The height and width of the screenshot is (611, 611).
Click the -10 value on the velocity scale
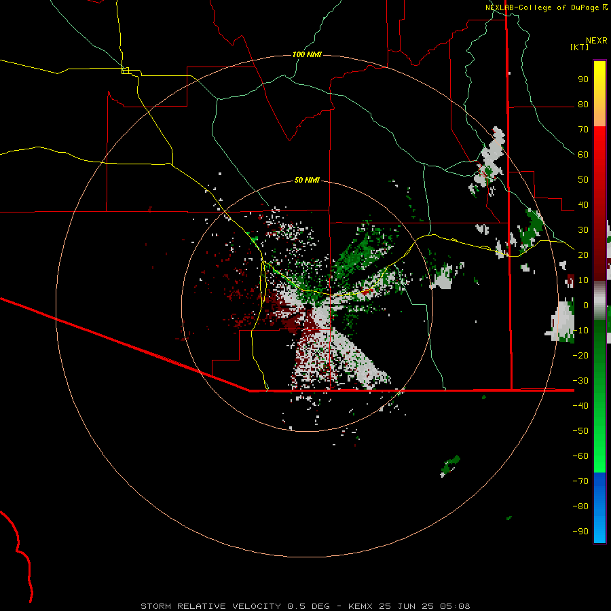(580, 331)
